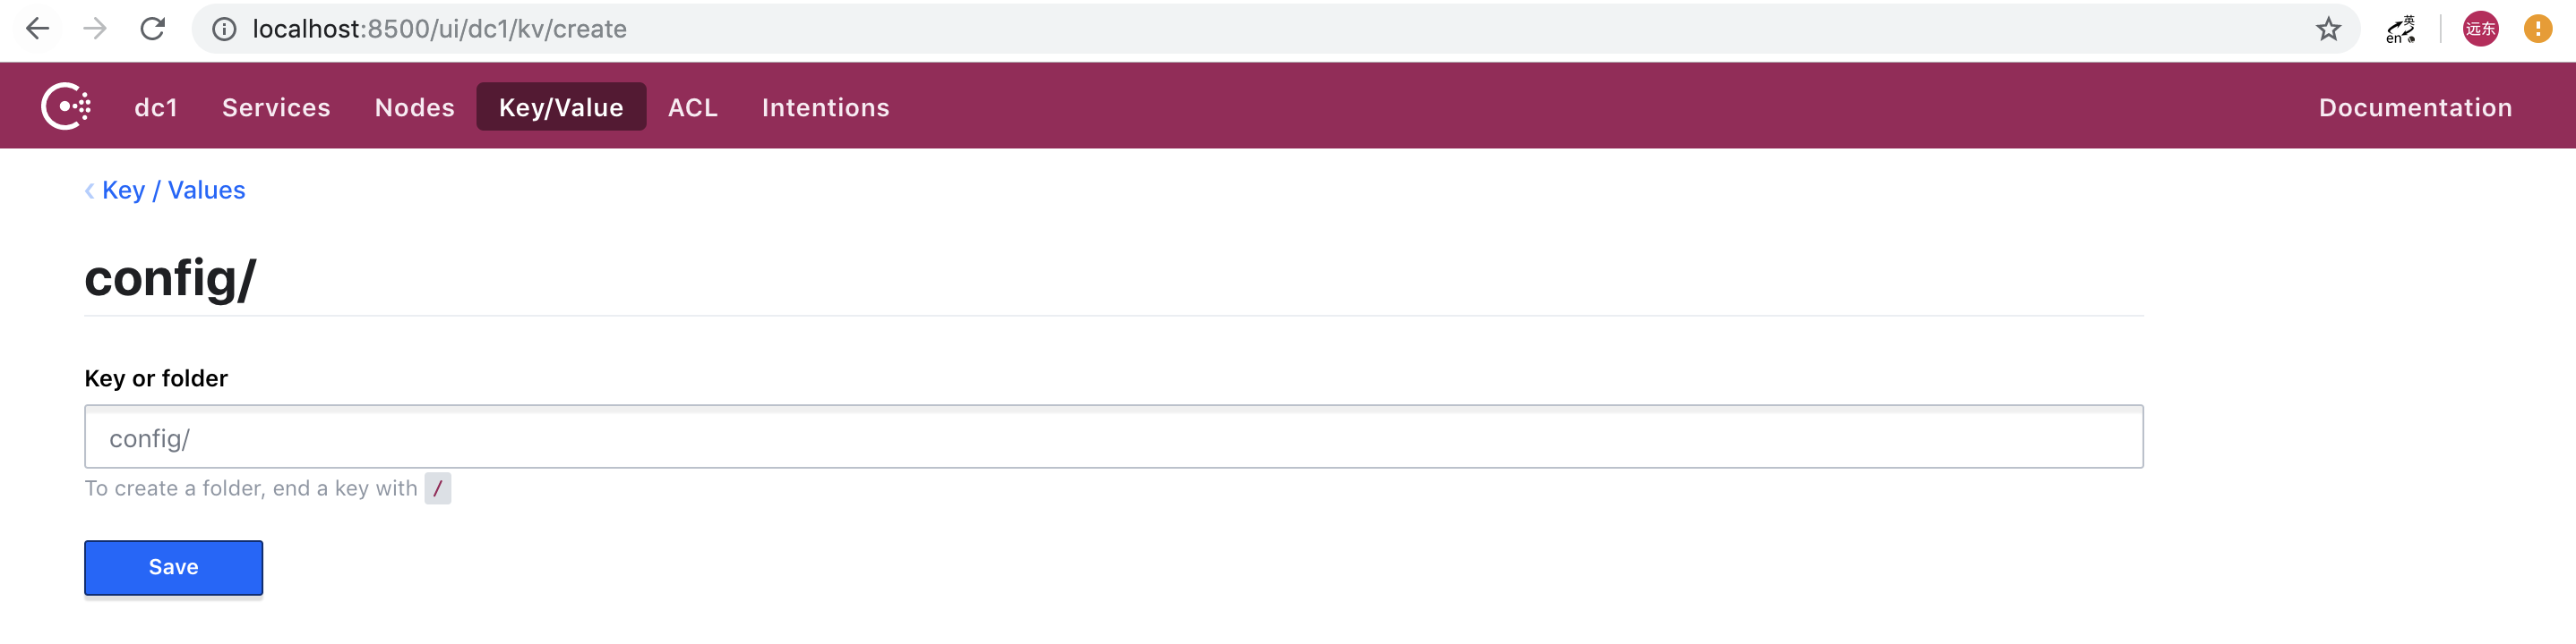Click the browser address bar URL
Viewport: 2576px width, 644px height.
pos(439,29)
